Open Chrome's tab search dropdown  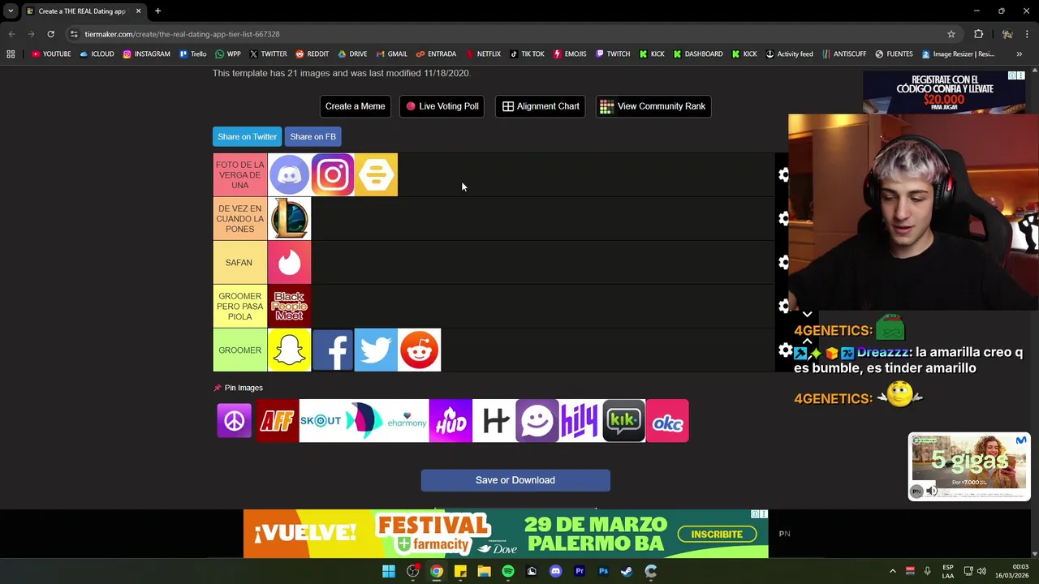click(x=11, y=11)
